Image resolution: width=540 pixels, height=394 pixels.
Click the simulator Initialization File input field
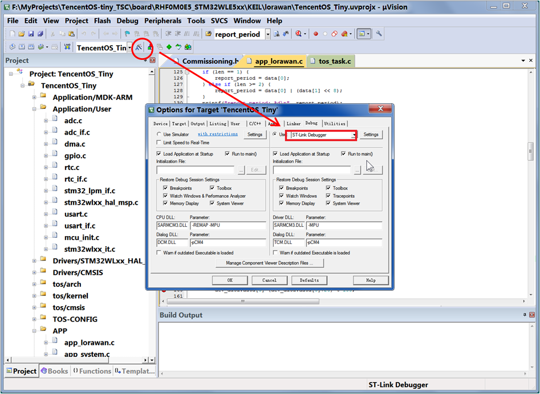coord(196,170)
